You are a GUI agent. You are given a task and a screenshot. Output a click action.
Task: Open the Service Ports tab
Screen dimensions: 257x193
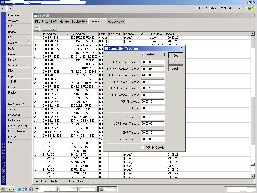79,22
